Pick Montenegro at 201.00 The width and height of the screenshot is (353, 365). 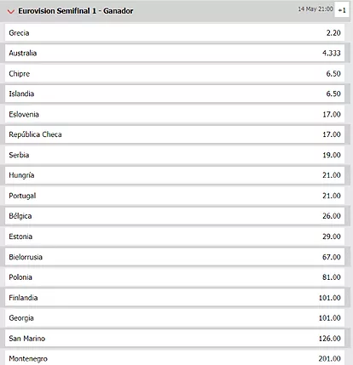coord(175,358)
